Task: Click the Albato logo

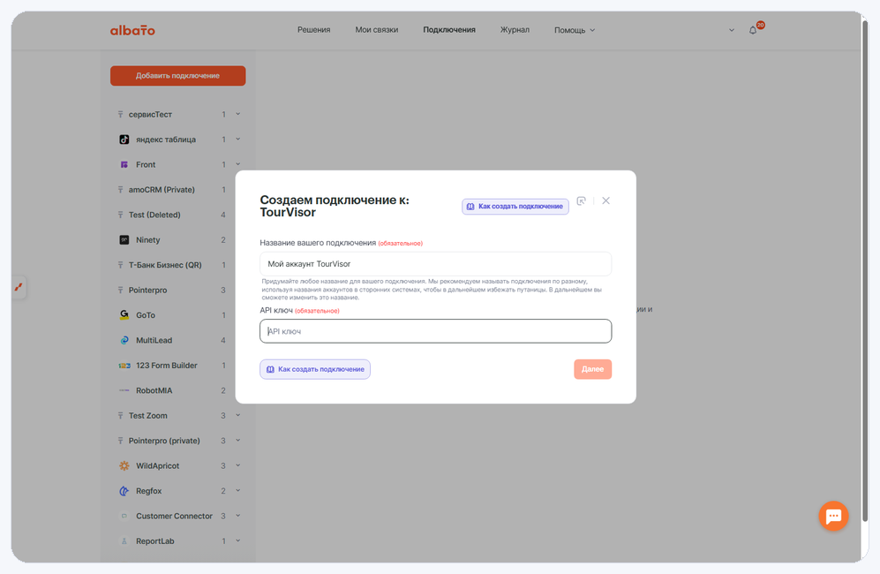Action: (x=132, y=30)
